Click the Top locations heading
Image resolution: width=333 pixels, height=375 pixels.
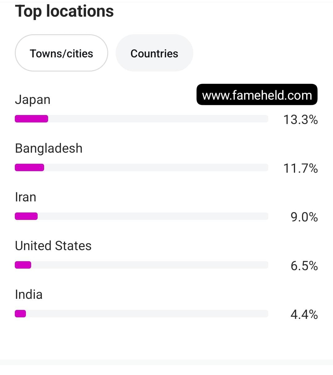(64, 11)
